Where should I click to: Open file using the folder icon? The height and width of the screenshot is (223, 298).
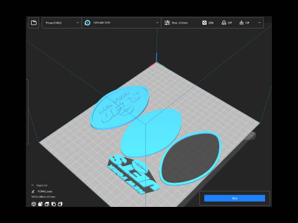coord(34,23)
